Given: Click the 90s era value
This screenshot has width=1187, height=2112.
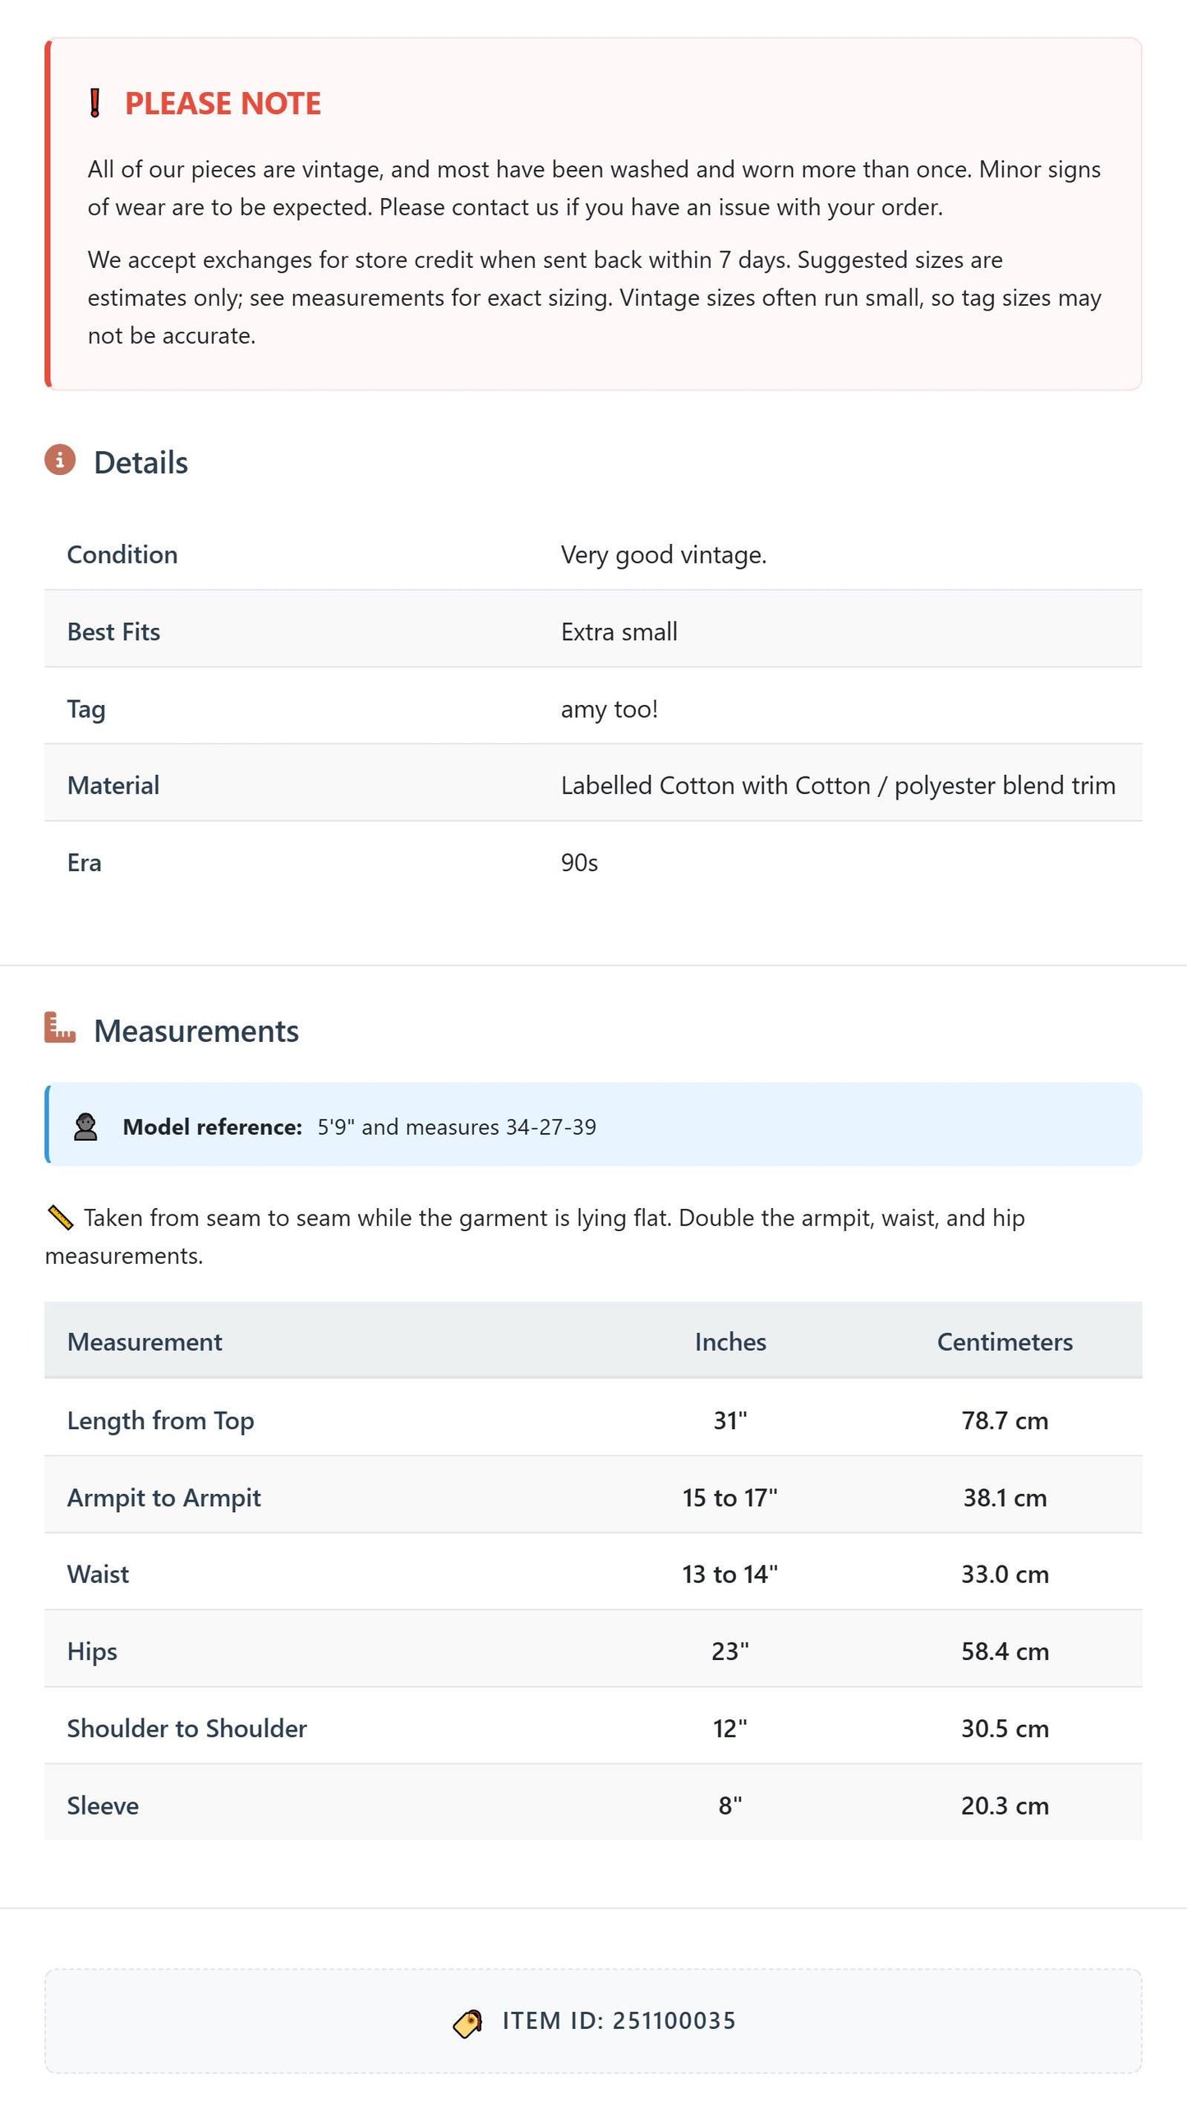Looking at the screenshot, I should [x=579, y=863].
